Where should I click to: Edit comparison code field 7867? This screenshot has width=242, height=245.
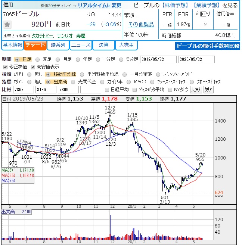click(24, 90)
